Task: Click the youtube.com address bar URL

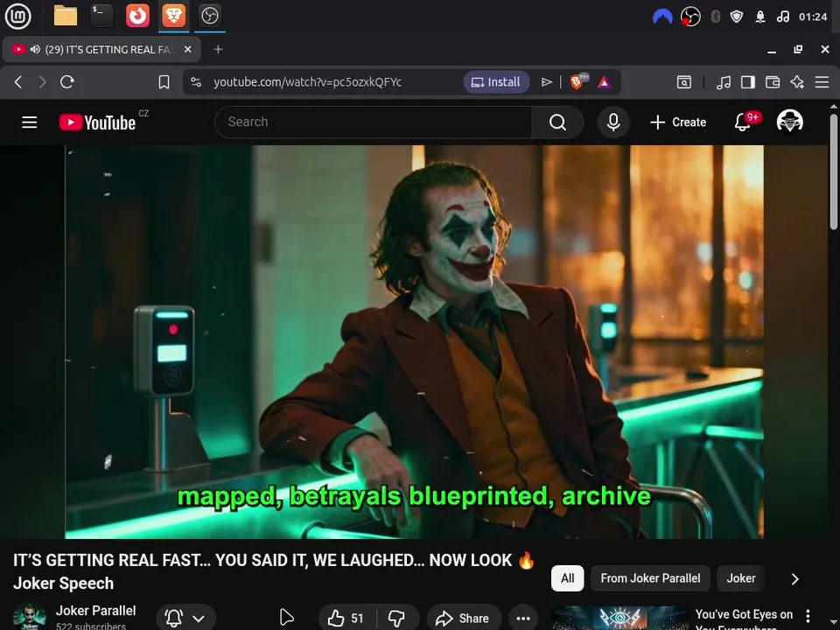Action: pos(307,82)
